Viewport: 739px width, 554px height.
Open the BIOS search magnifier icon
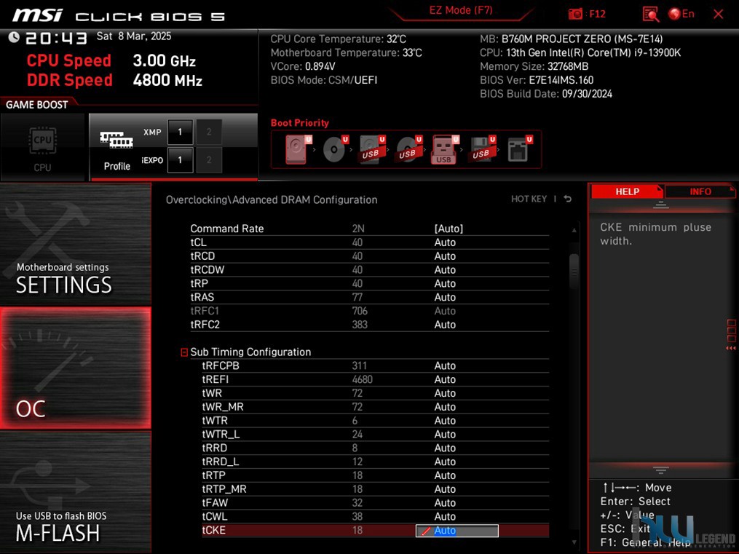pyautogui.click(x=650, y=14)
